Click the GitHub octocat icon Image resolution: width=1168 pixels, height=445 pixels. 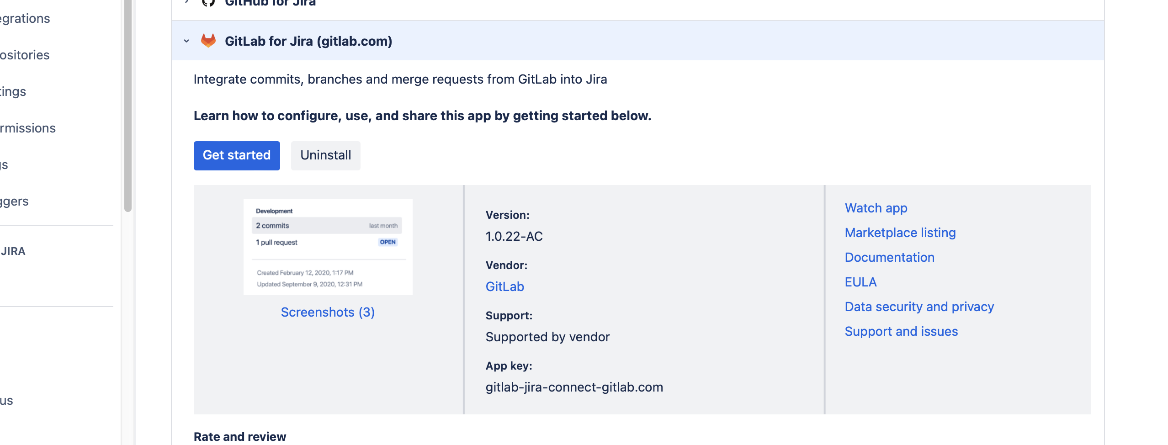[x=209, y=3]
